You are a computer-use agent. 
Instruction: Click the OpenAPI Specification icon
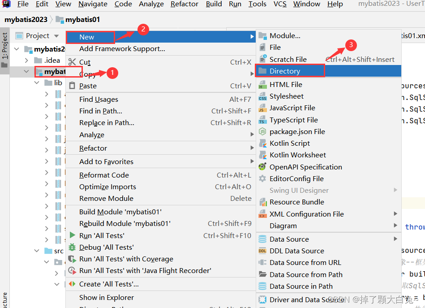pos(262,167)
